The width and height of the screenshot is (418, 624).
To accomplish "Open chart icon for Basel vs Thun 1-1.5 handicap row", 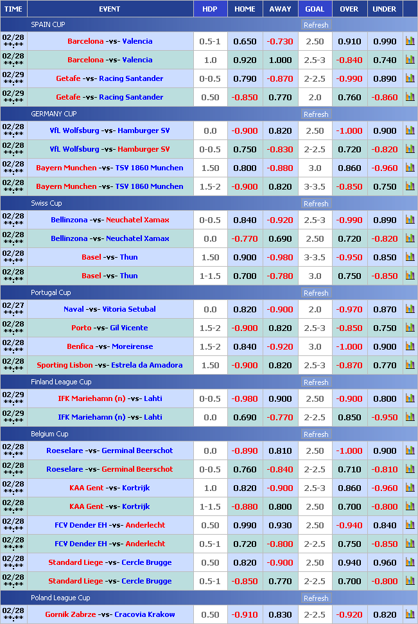I will pos(410,276).
